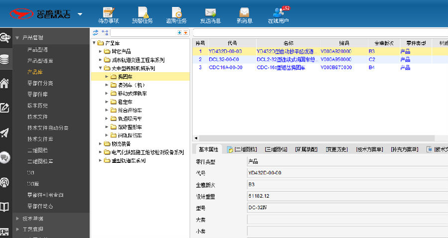448x238 pixels.
Task: Open UG库 in the sidebar
Action: tap(33, 184)
